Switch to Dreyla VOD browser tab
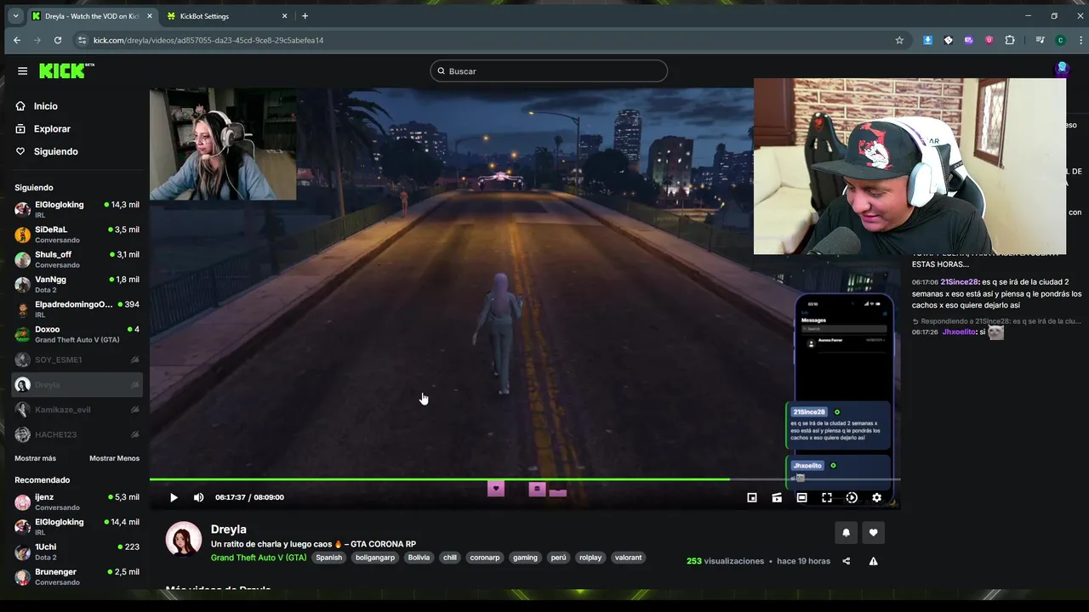Image resolution: width=1089 pixels, height=612 pixels. click(x=90, y=16)
